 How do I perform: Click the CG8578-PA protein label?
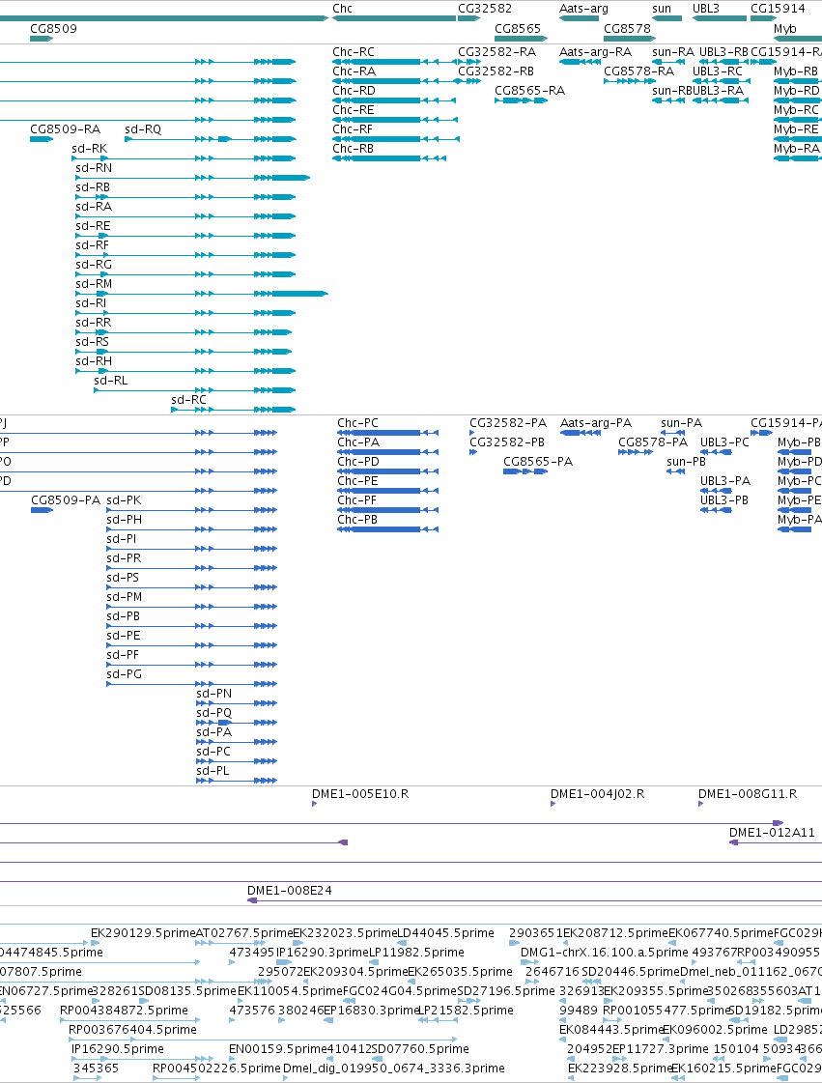pos(653,442)
